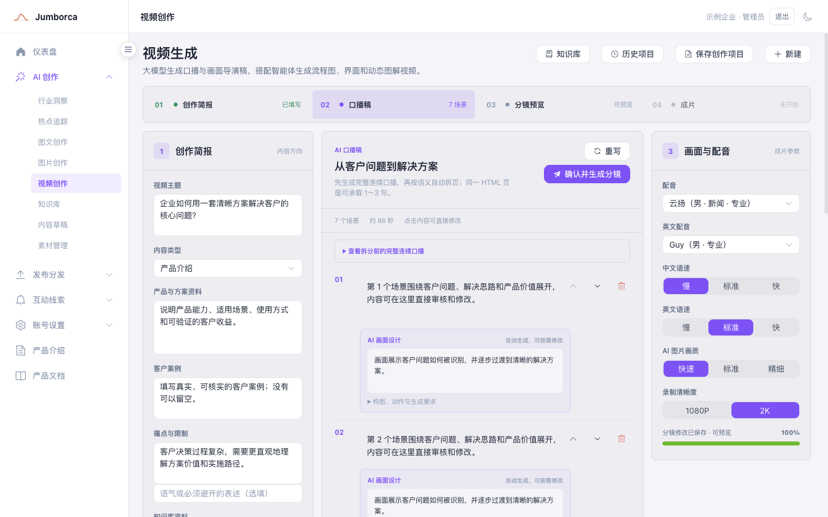Image resolution: width=828 pixels, height=517 pixels.
Task: Delete scene 02 with the trash icon
Action: pos(622,439)
